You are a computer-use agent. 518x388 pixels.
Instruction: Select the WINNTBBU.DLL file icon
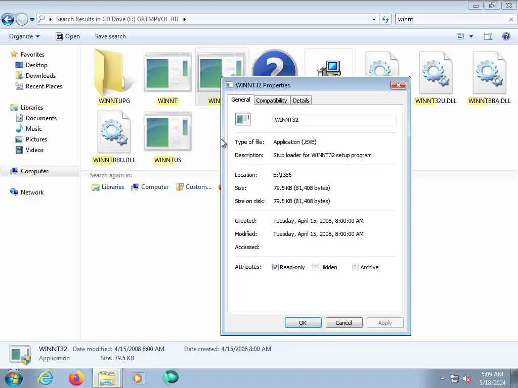coord(114,132)
